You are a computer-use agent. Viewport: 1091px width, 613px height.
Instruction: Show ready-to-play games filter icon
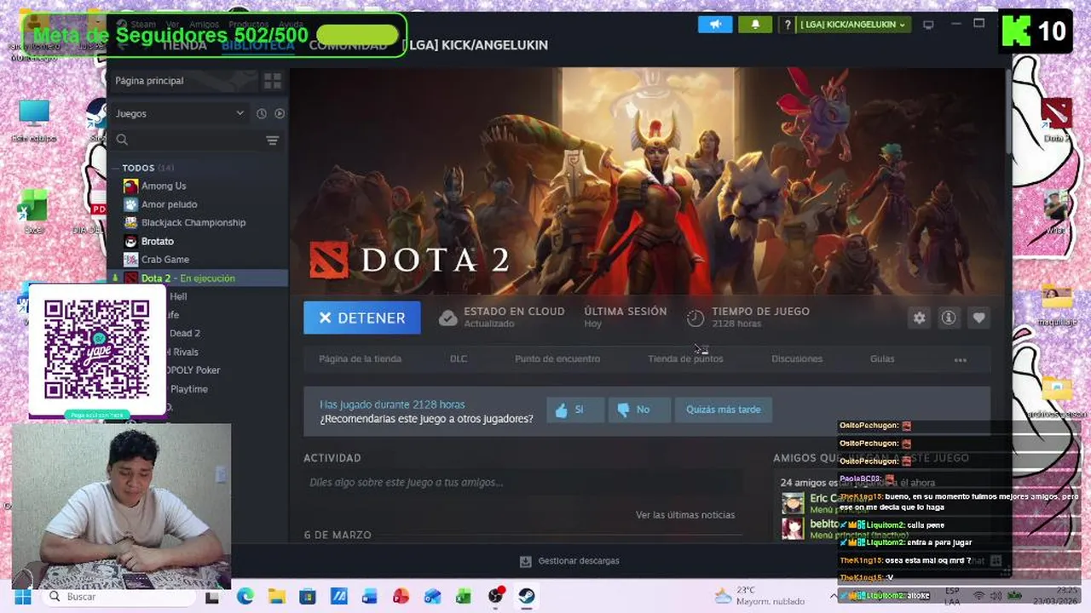(x=279, y=113)
